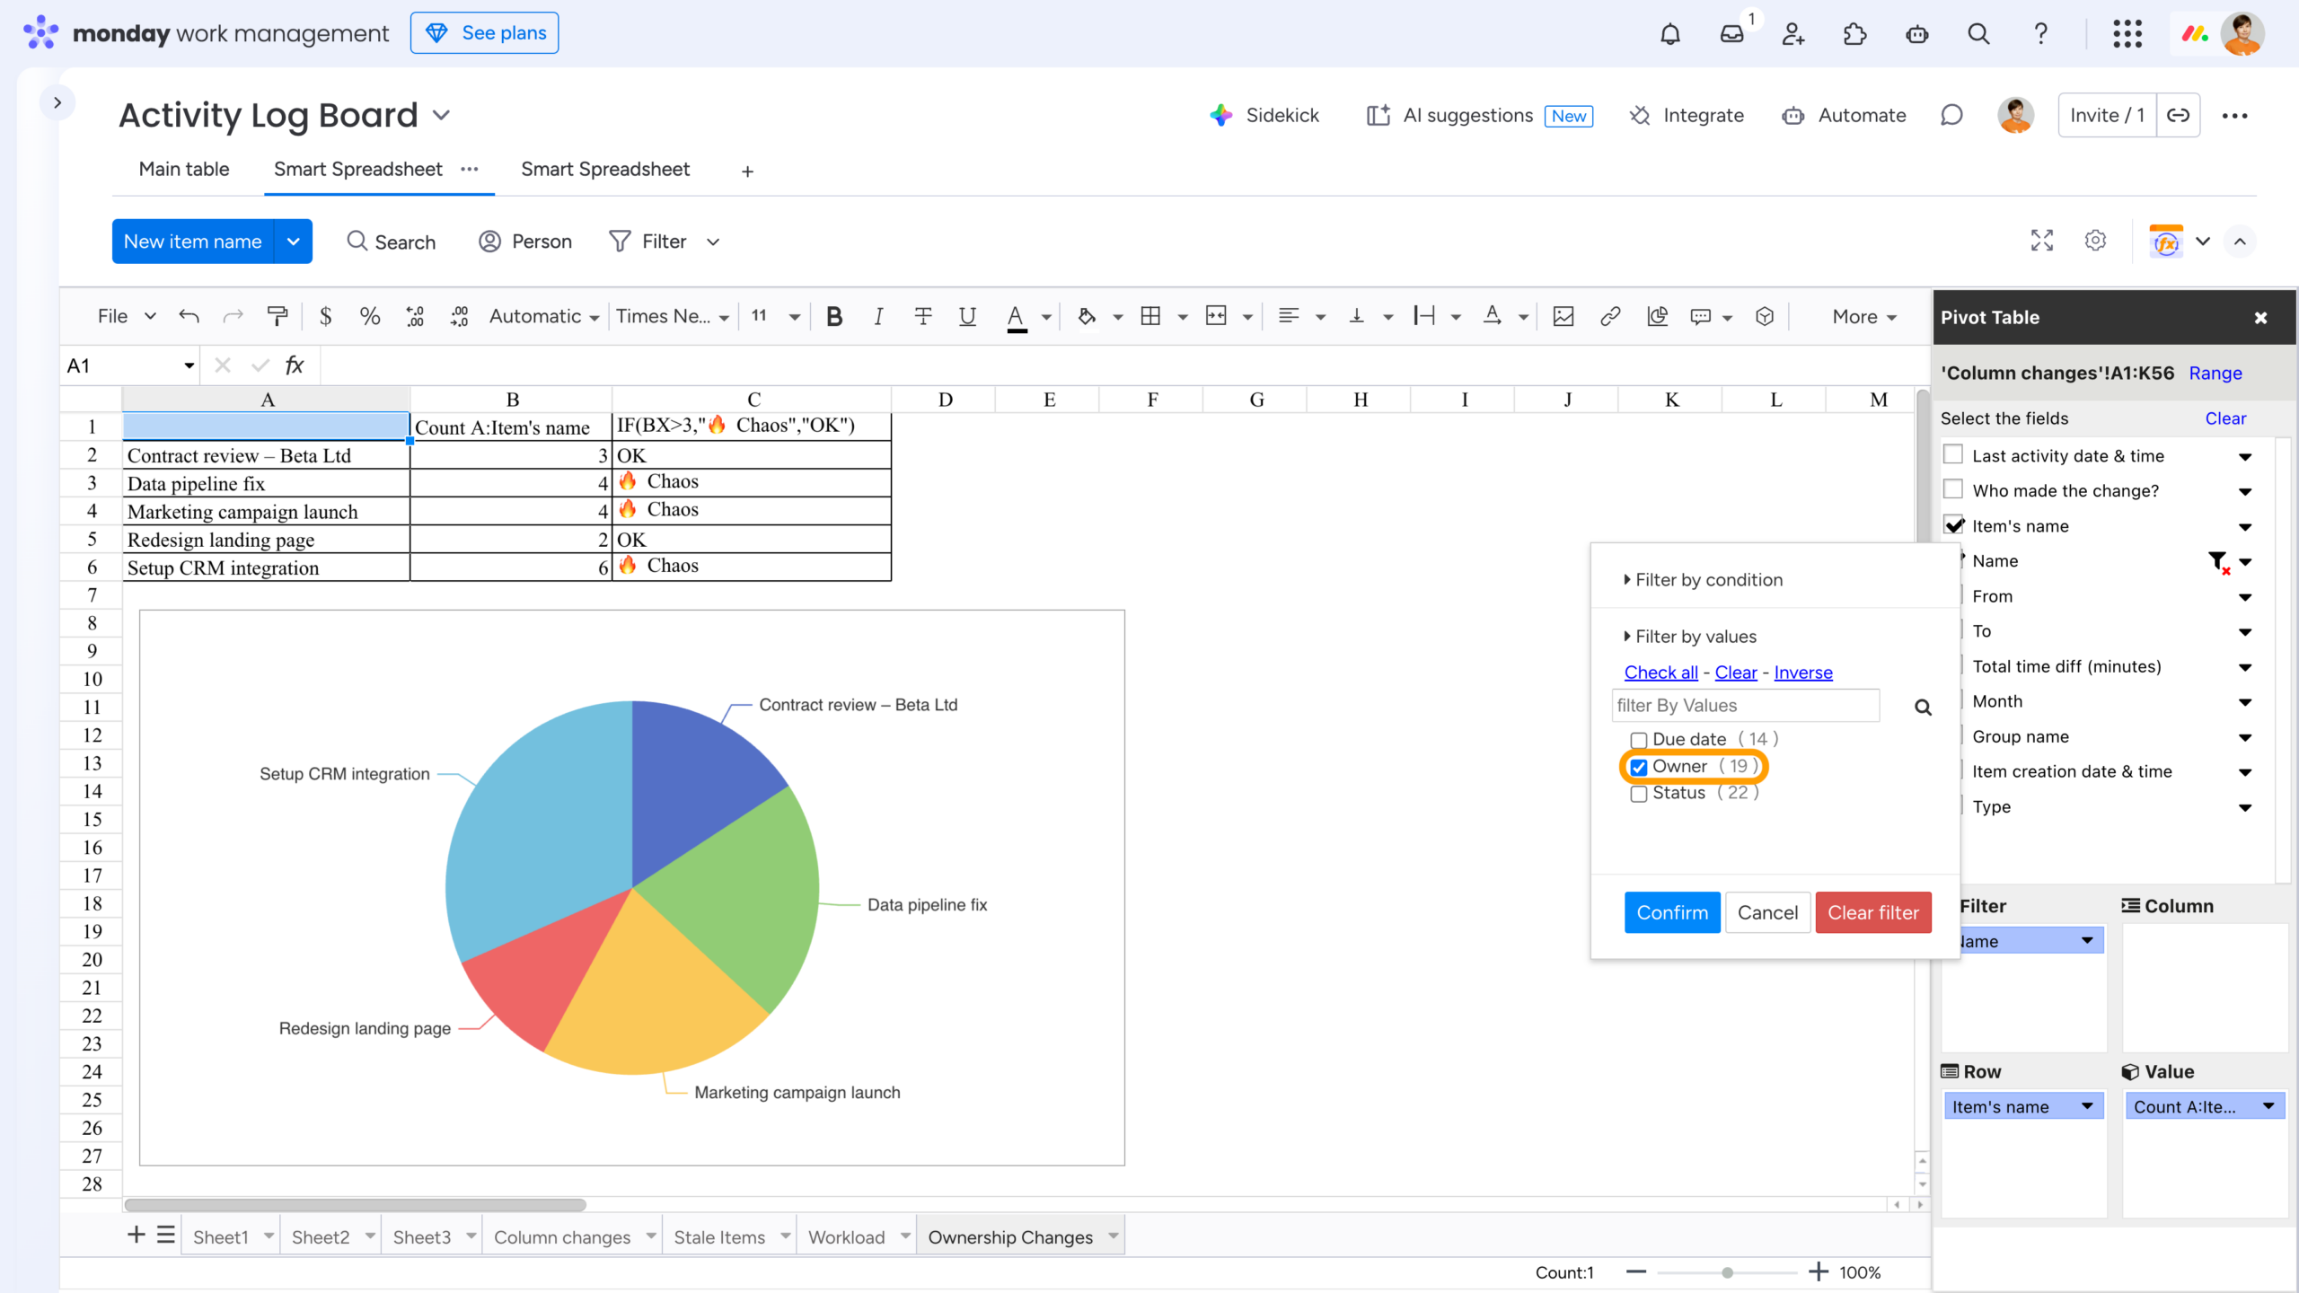Open the view settings gear icon
The image size is (2299, 1293).
(x=2095, y=241)
